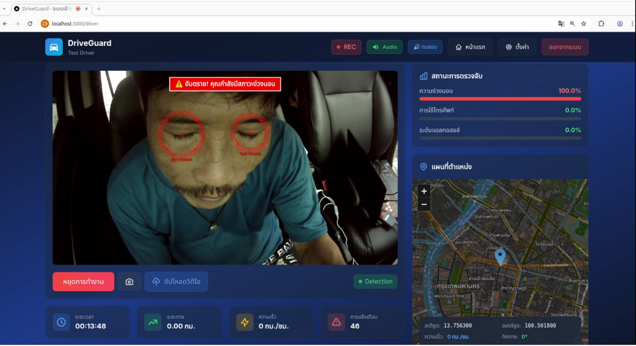Zoom in the map with plus button
636x346 pixels.
pos(424,191)
